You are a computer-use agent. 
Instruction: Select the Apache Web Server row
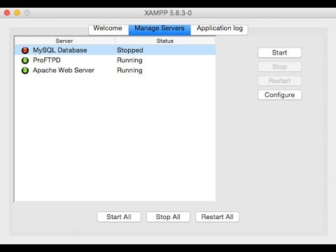[x=115, y=70]
